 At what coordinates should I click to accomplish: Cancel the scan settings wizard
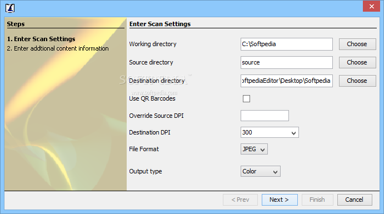[355, 200]
